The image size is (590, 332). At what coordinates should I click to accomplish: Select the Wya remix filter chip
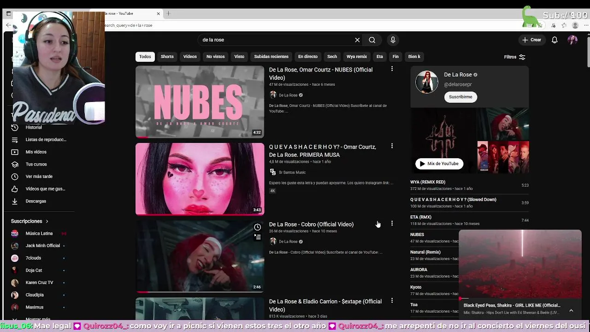tap(357, 57)
